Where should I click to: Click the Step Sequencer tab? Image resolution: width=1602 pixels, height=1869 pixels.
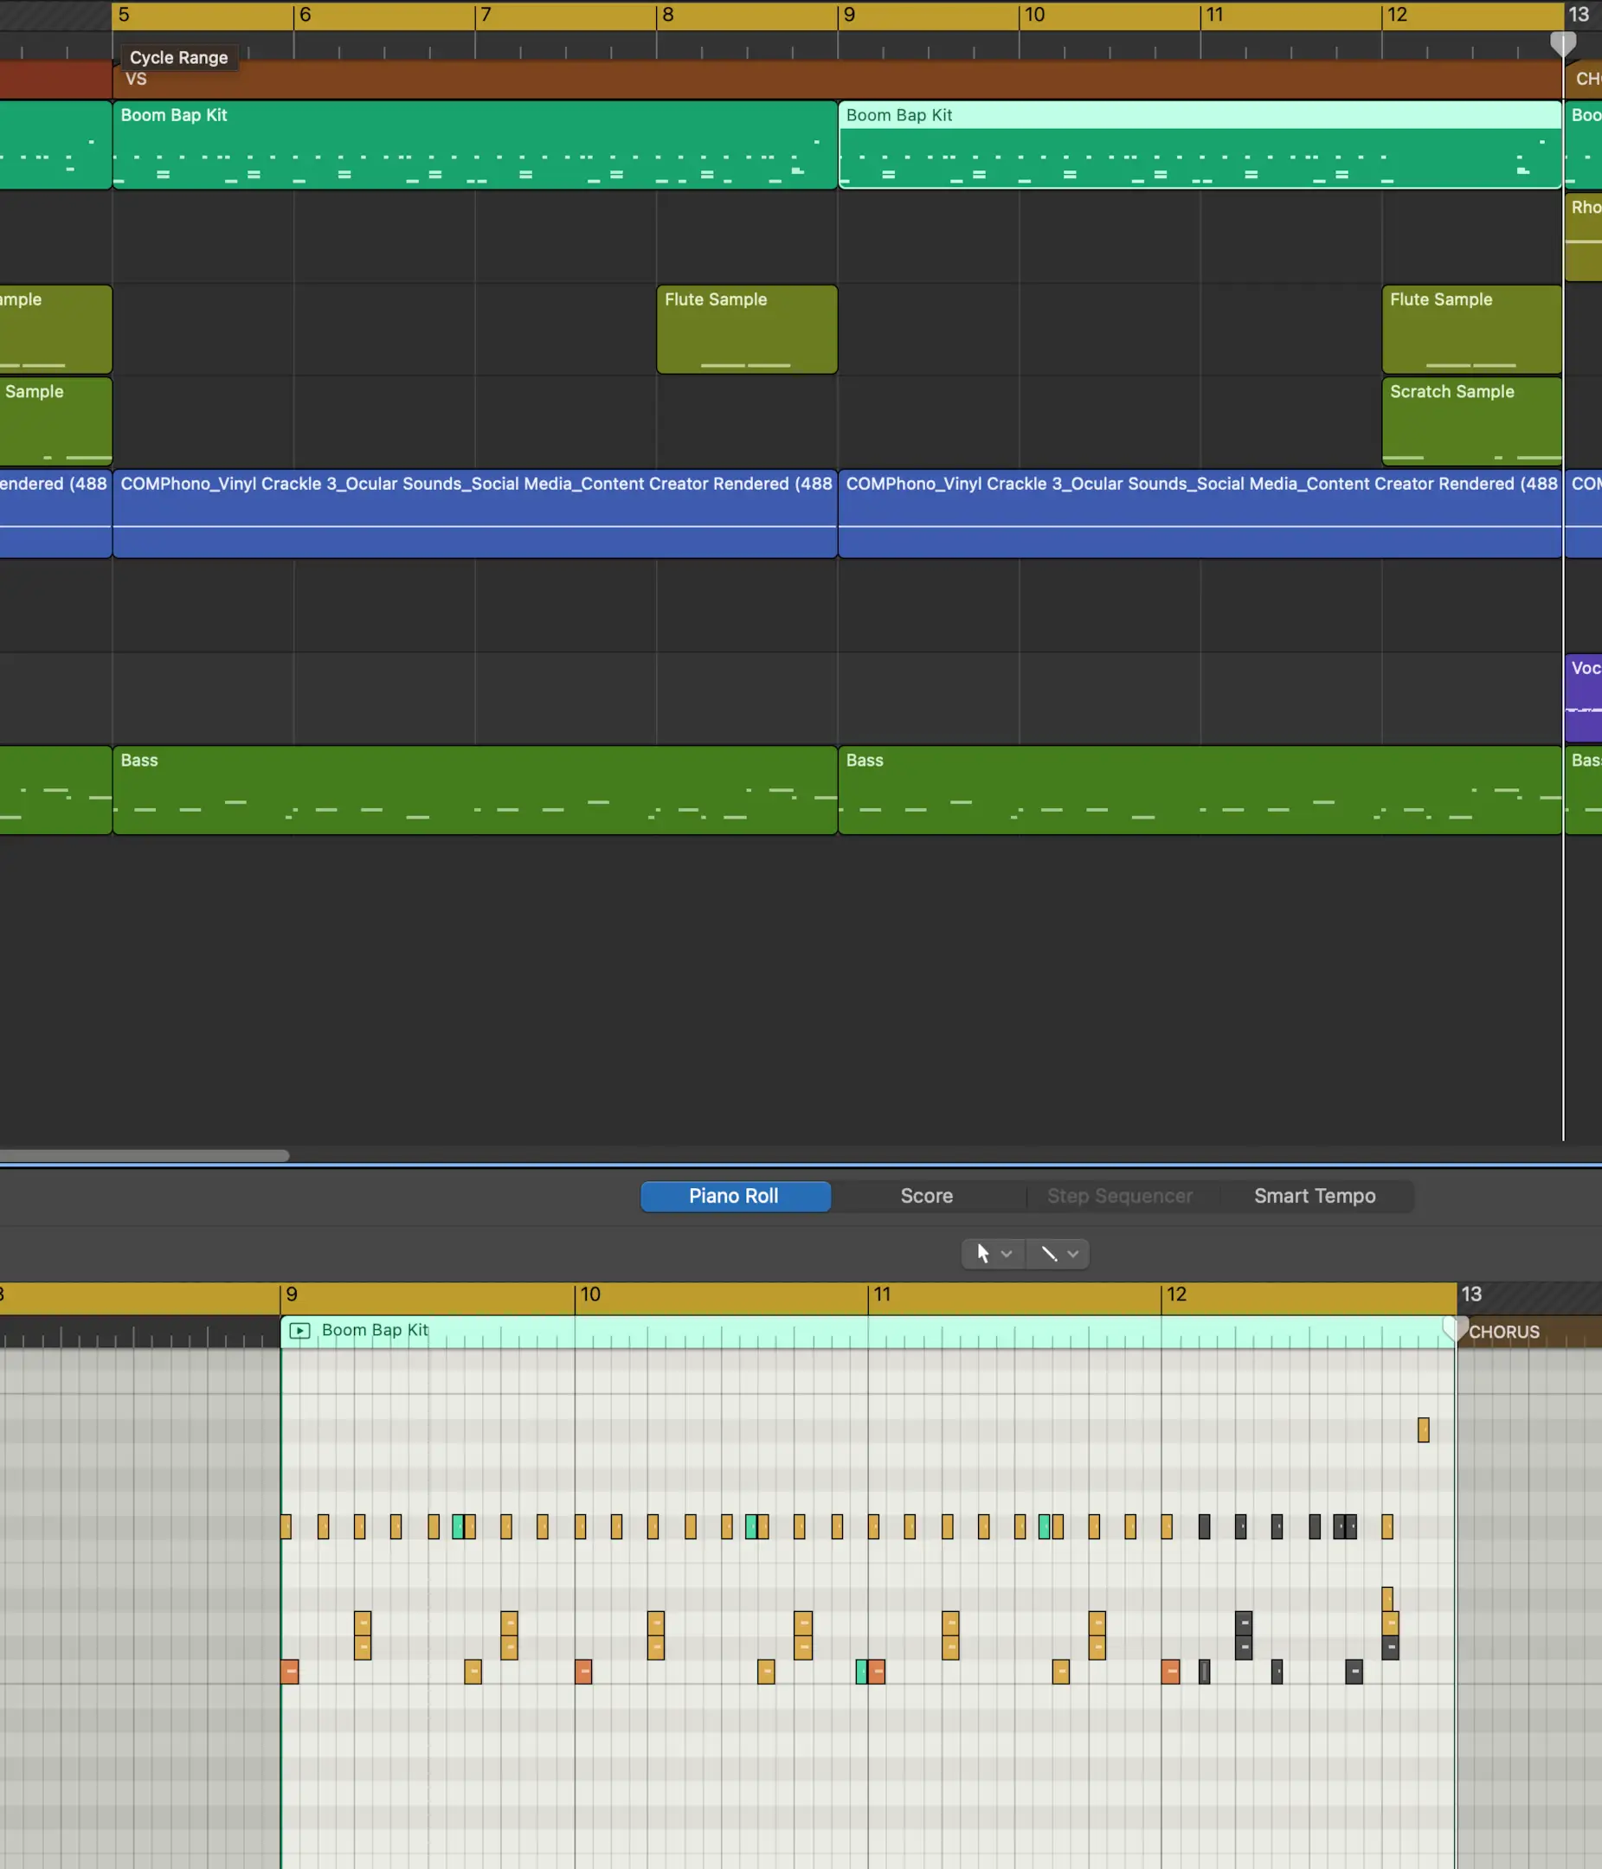[1119, 1196]
